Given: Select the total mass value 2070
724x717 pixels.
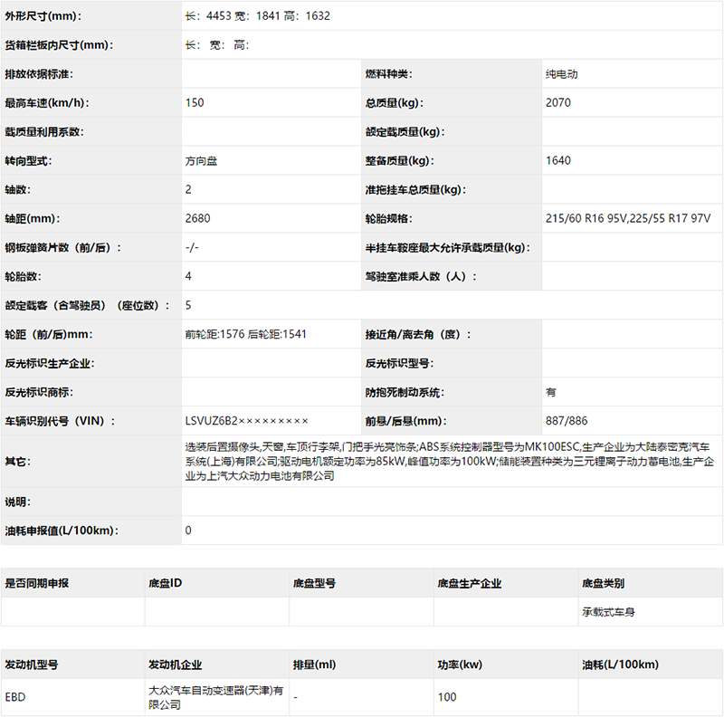Looking at the screenshot, I should [557, 103].
